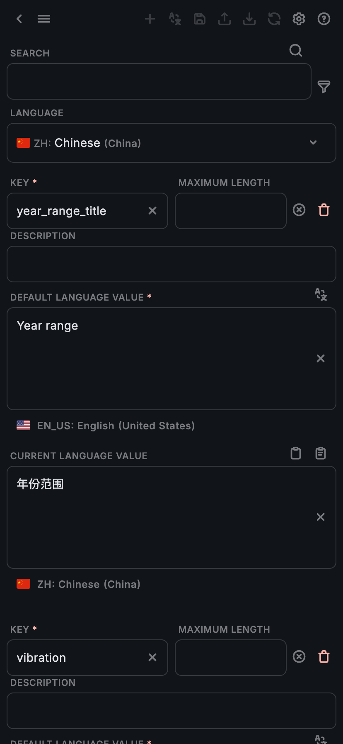
Task: Open settings via gear icon
Action: [x=299, y=19]
